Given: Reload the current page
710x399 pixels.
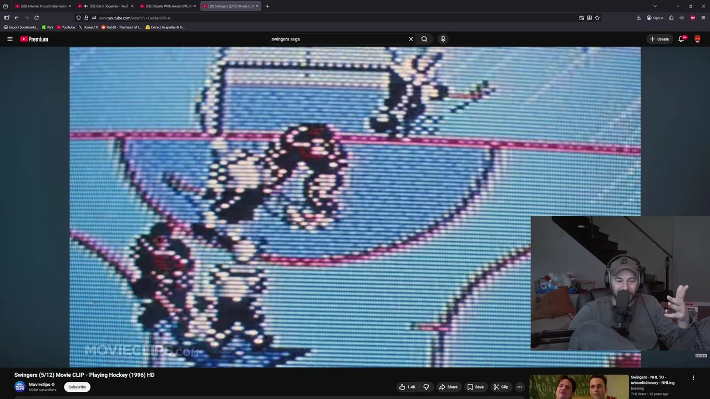Looking at the screenshot, I should coord(37,18).
